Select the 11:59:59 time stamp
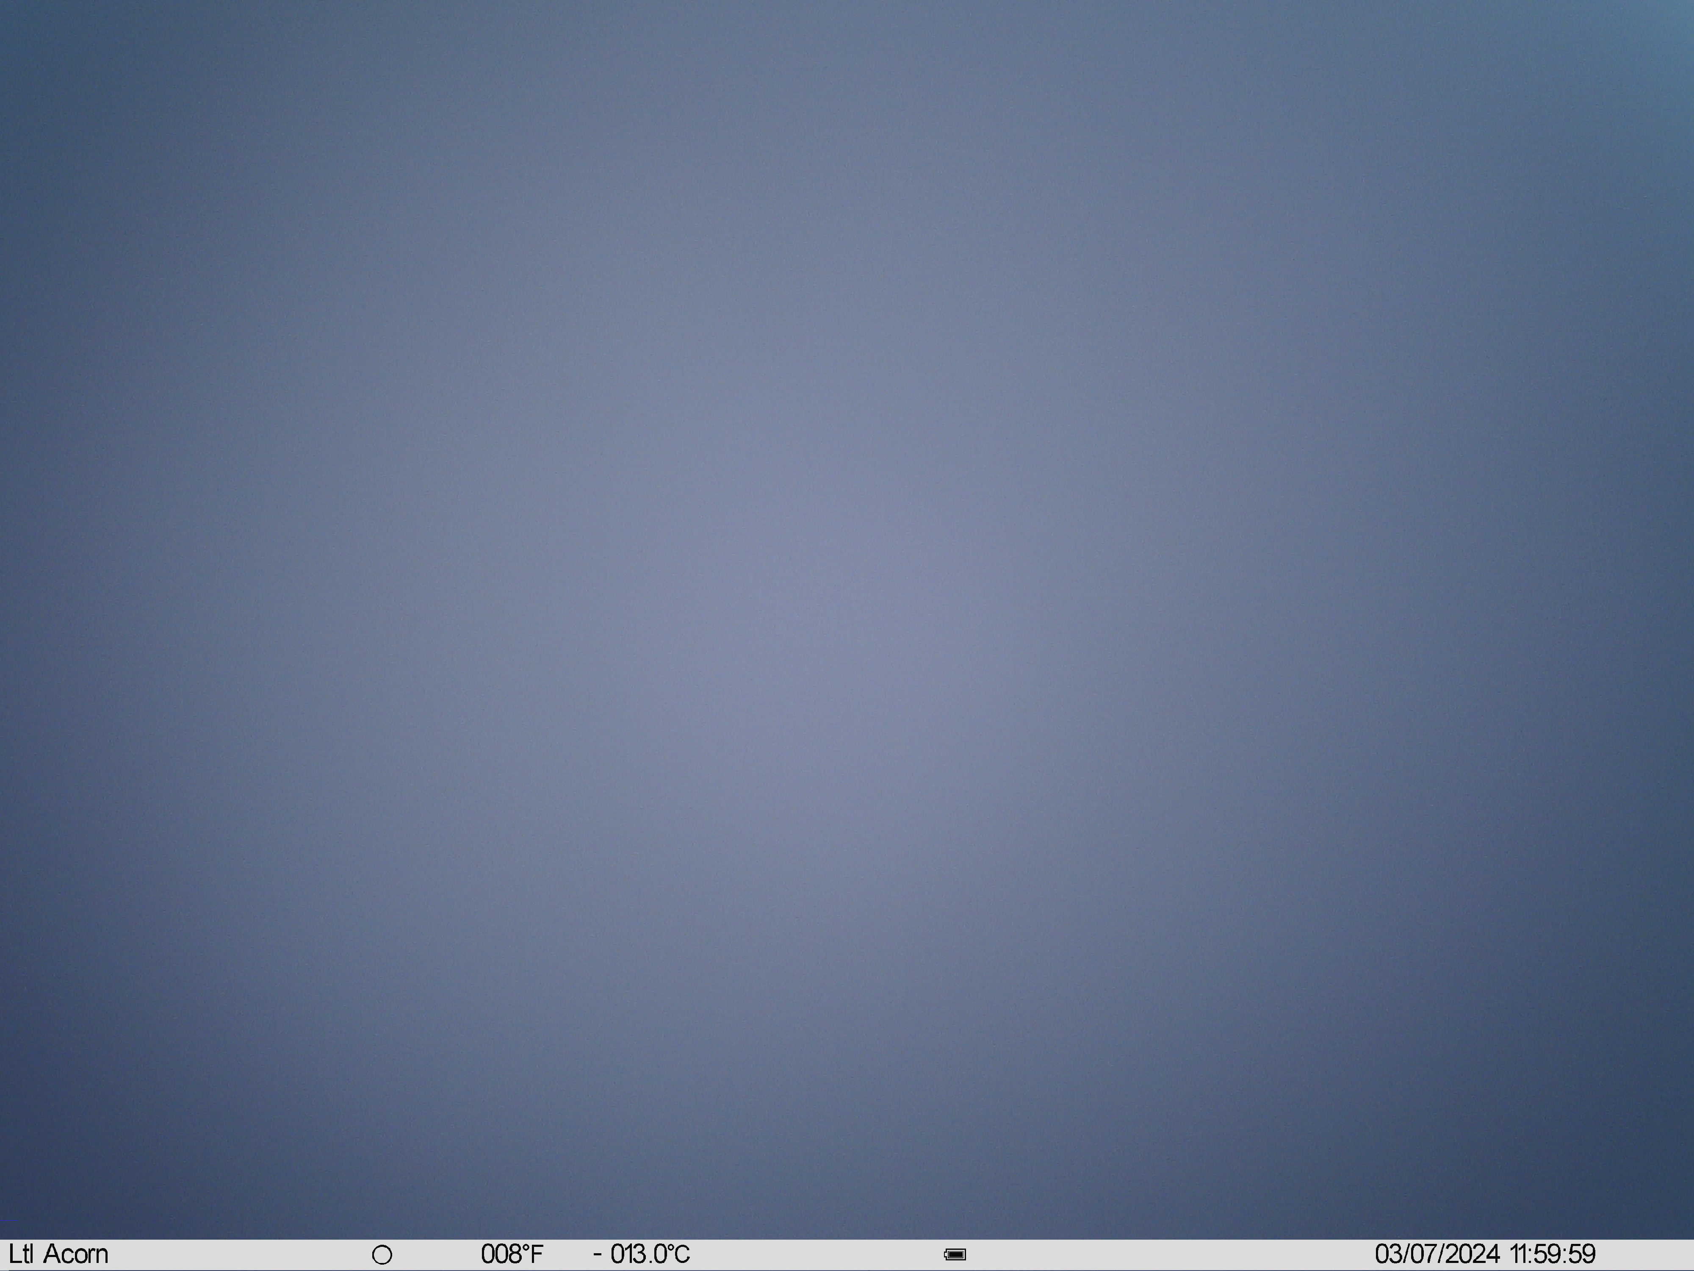The width and height of the screenshot is (1694, 1271). [x=1553, y=1254]
